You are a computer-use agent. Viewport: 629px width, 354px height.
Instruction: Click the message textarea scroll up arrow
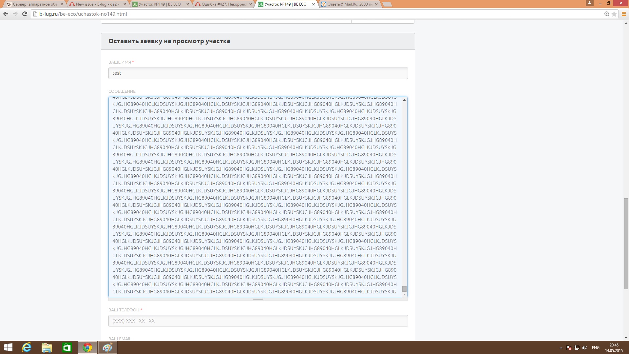click(404, 100)
